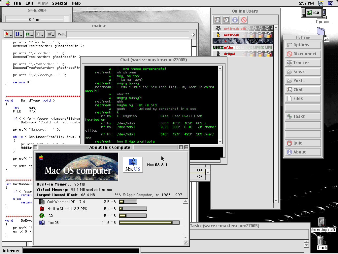This screenshot has width=338, height=254.
Task: Click Online Users list scroll down arrow
Action: [276, 200]
